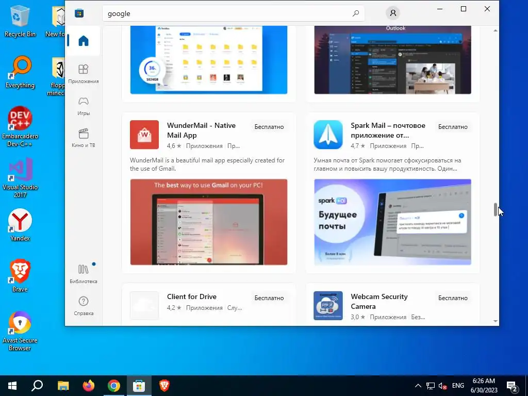Open the Кино и ТВ section
528x396 pixels.
[x=83, y=138]
